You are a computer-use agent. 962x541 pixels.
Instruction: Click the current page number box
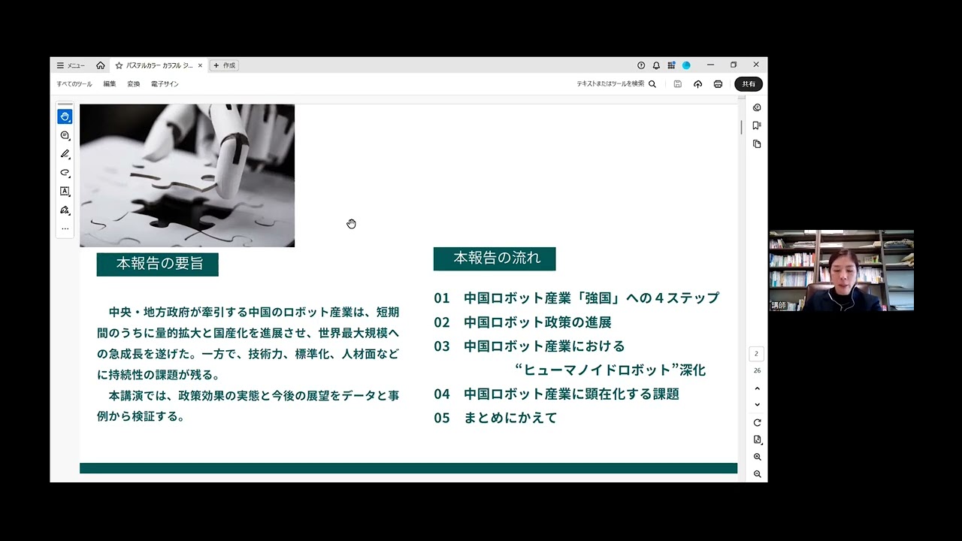point(757,354)
